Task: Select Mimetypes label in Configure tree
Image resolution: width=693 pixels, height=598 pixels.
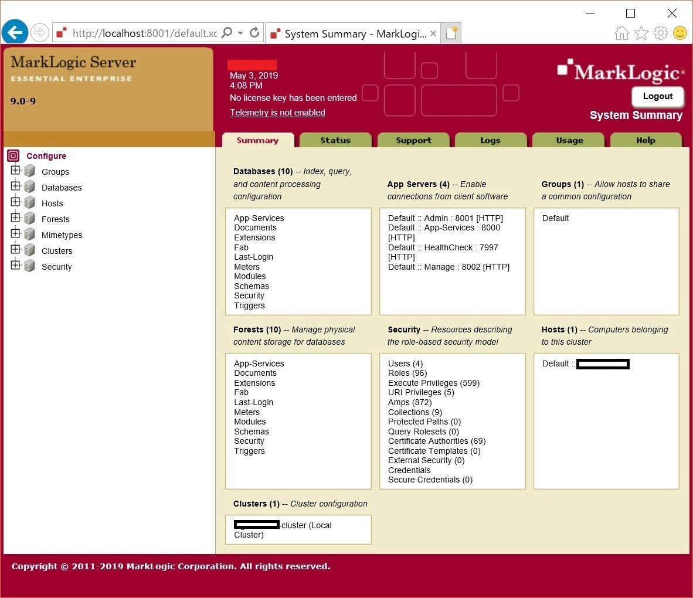Action: click(62, 235)
